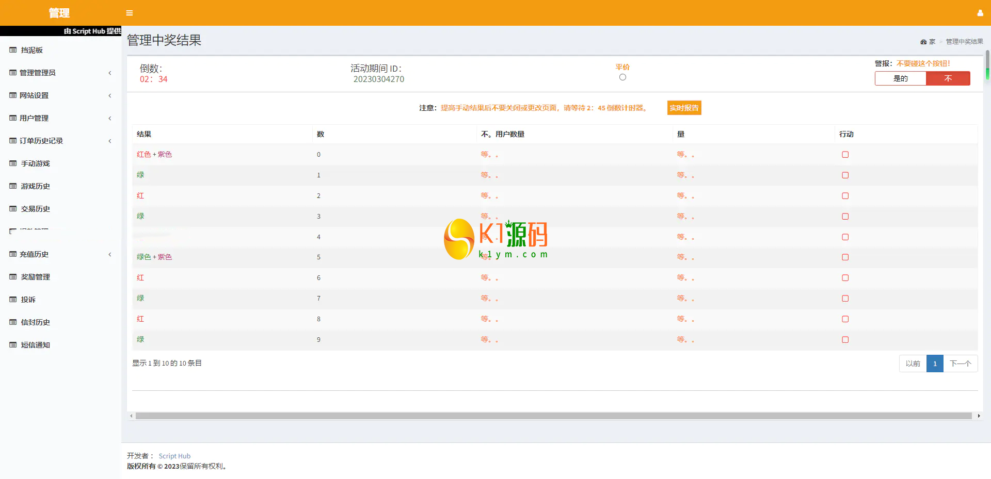Screen dimensions: 991x479
Task: Click the orange 实时报告 button
Action: [684, 108]
